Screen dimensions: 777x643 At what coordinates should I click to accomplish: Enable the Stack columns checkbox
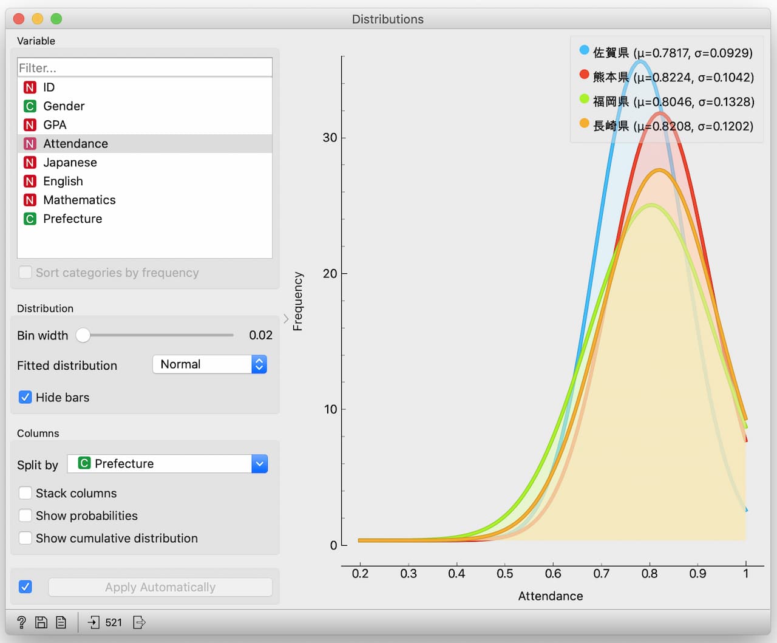[x=25, y=493]
